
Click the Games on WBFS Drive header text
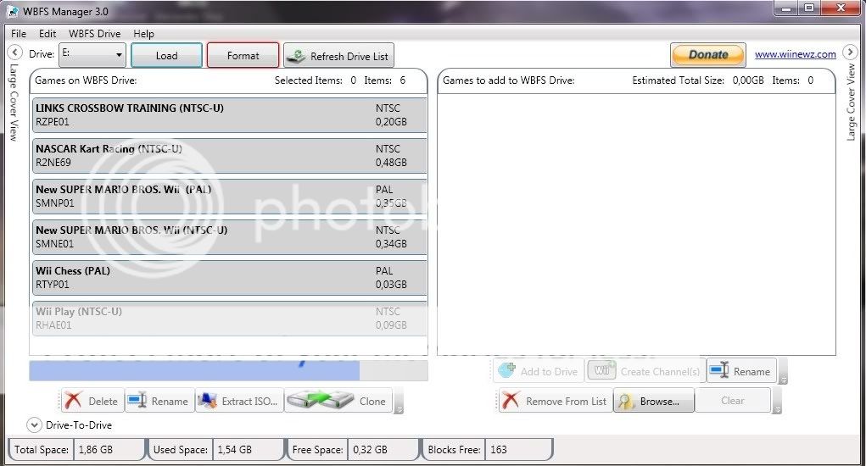[x=86, y=80]
